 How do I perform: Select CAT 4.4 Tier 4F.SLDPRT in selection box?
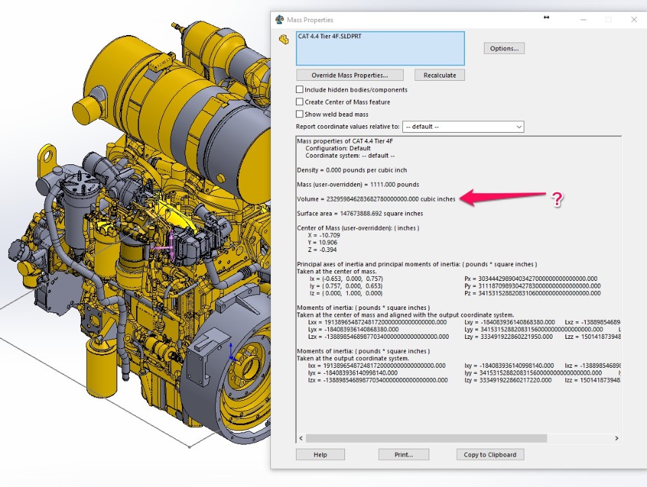(x=330, y=36)
